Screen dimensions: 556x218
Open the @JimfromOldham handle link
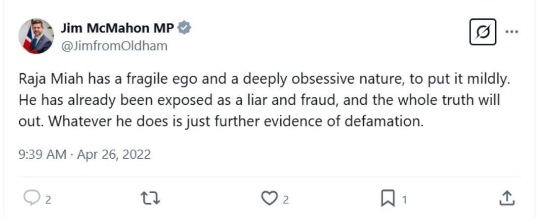pos(114,46)
